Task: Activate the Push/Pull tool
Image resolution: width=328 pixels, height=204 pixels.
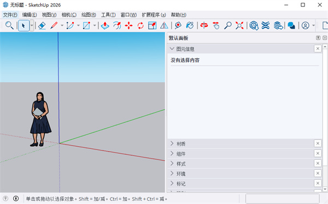Action: pyautogui.click(x=105, y=26)
